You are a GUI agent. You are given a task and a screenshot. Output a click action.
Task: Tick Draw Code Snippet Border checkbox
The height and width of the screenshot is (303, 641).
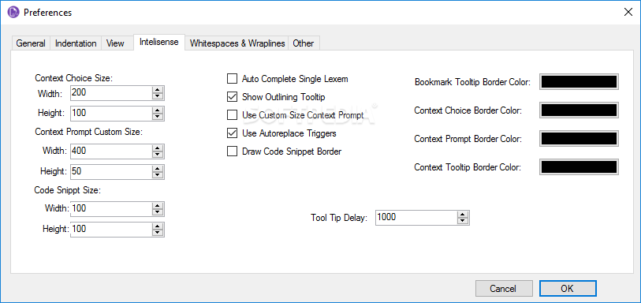pyautogui.click(x=232, y=151)
